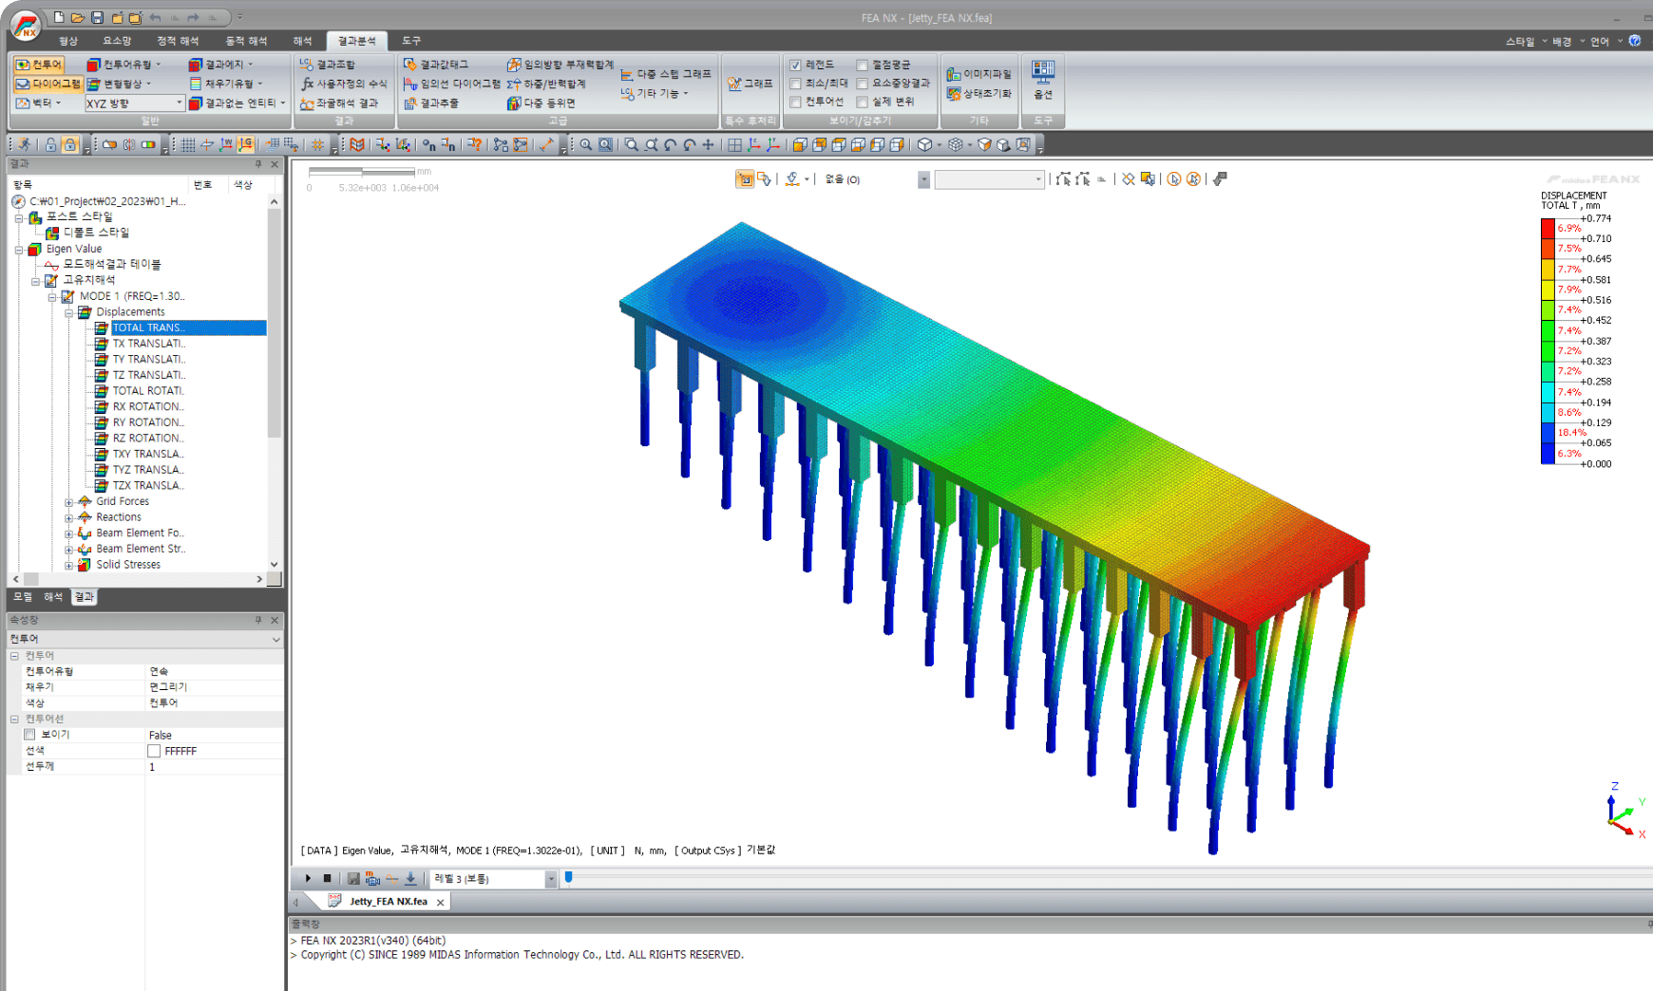
Task: Open the 기타 기능 other functions dropdown
Action: [x=655, y=93]
